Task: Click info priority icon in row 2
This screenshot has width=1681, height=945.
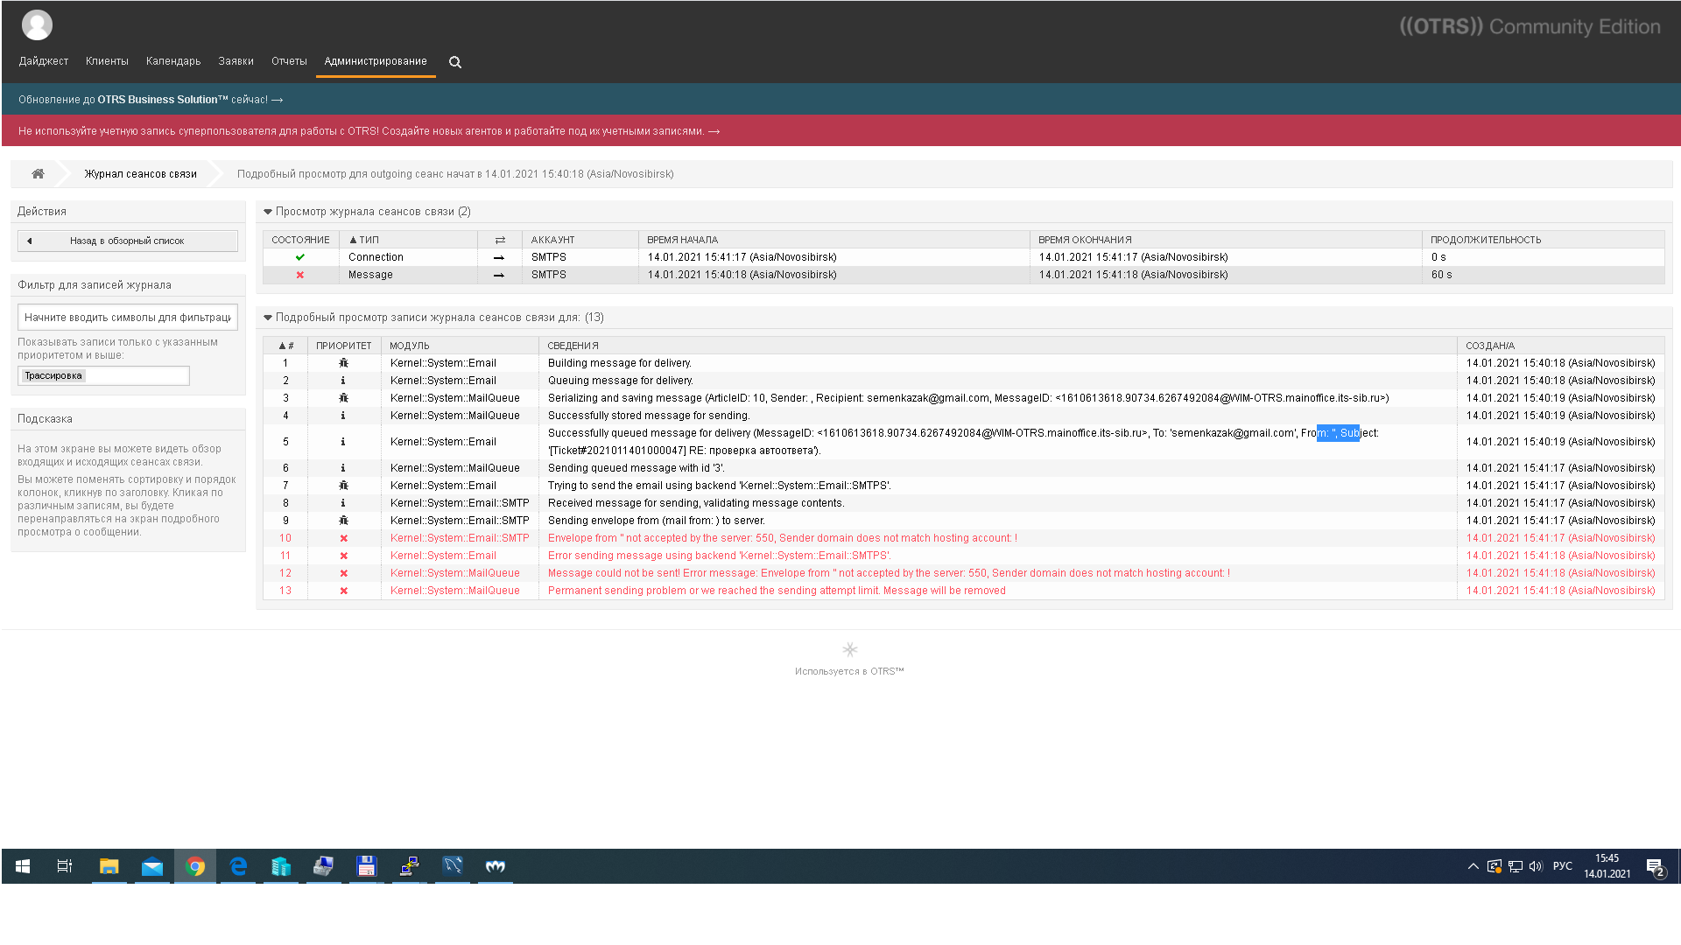Action: [343, 381]
